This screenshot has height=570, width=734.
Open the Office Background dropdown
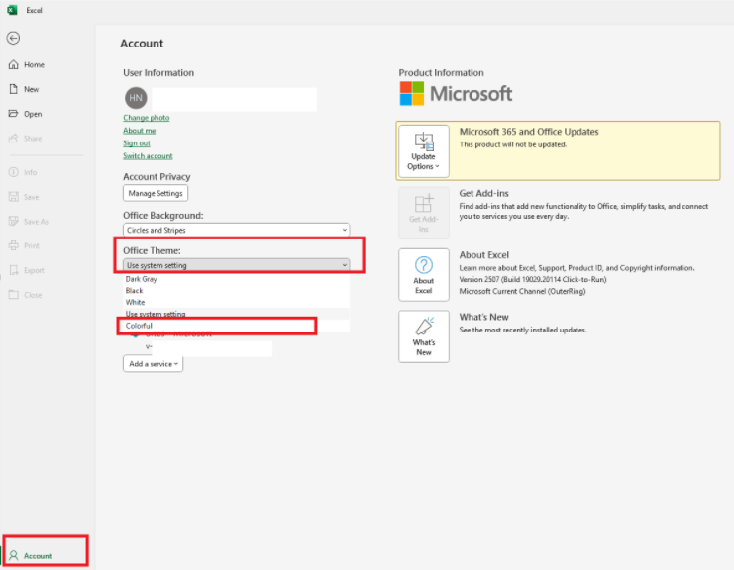coord(237,230)
